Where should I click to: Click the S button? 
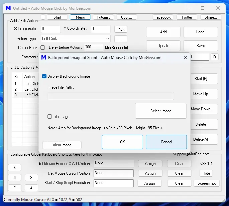pyautogui.click(x=31, y=178)
